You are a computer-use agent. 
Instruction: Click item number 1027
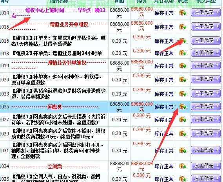[x=4, y=120]
